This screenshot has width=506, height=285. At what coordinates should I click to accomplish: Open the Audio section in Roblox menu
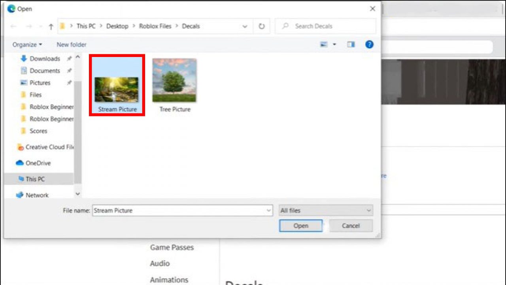pyautogui.click(x=160, y=263)
